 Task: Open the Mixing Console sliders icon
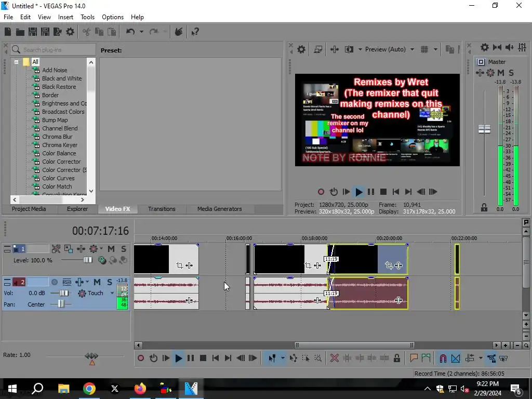(522, 47)
